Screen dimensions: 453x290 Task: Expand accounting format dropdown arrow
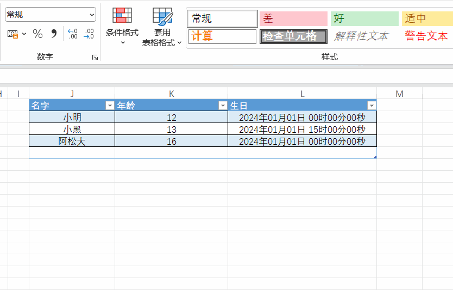pyautogui.click(x=24, y=34)
